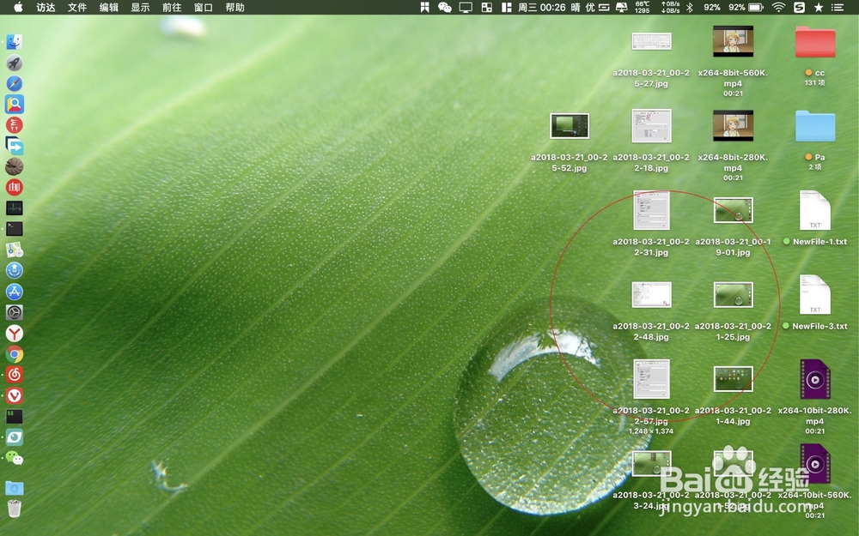Click the Sogou input S icon
Viewport: 859px width, 536px height.
[799, 7]
